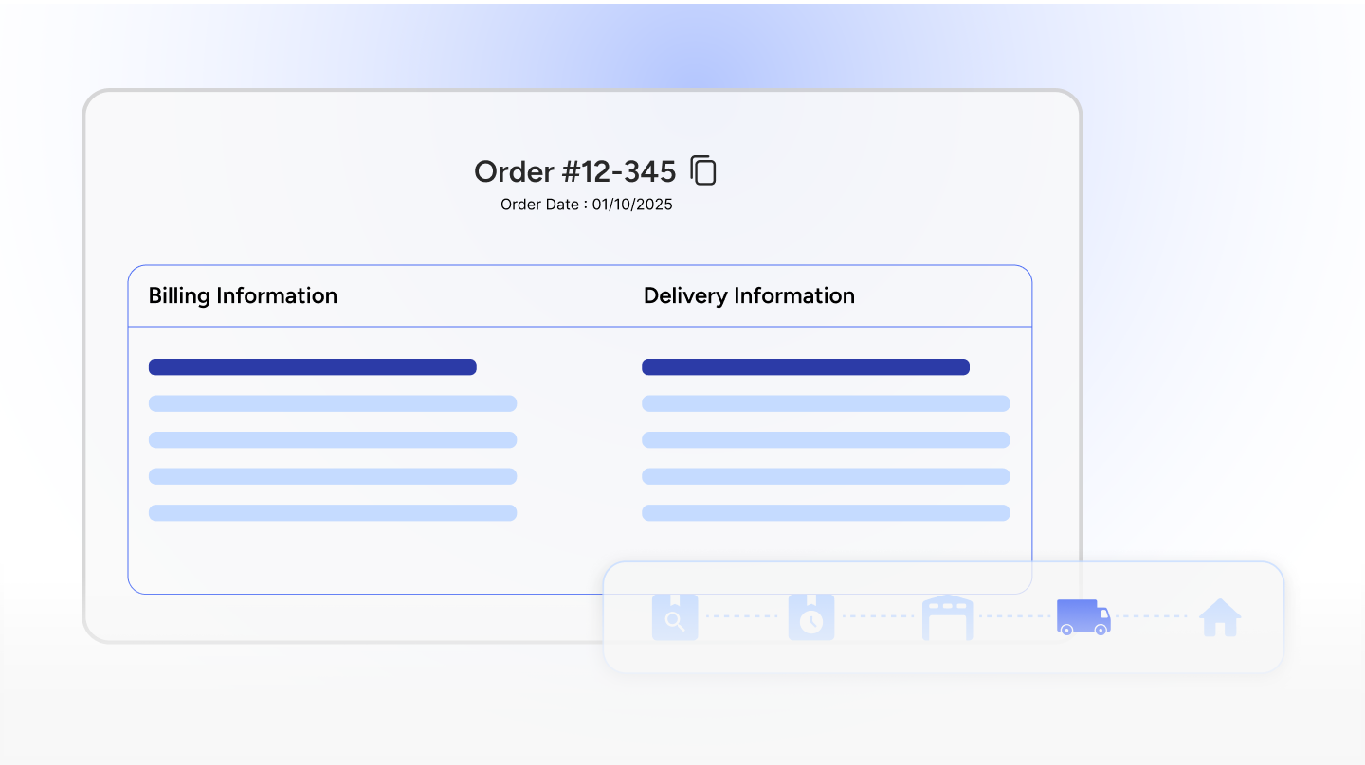1365x765 pixels.
Task: Click the dark name bar under Delivery Information
Action: (806, 367)
